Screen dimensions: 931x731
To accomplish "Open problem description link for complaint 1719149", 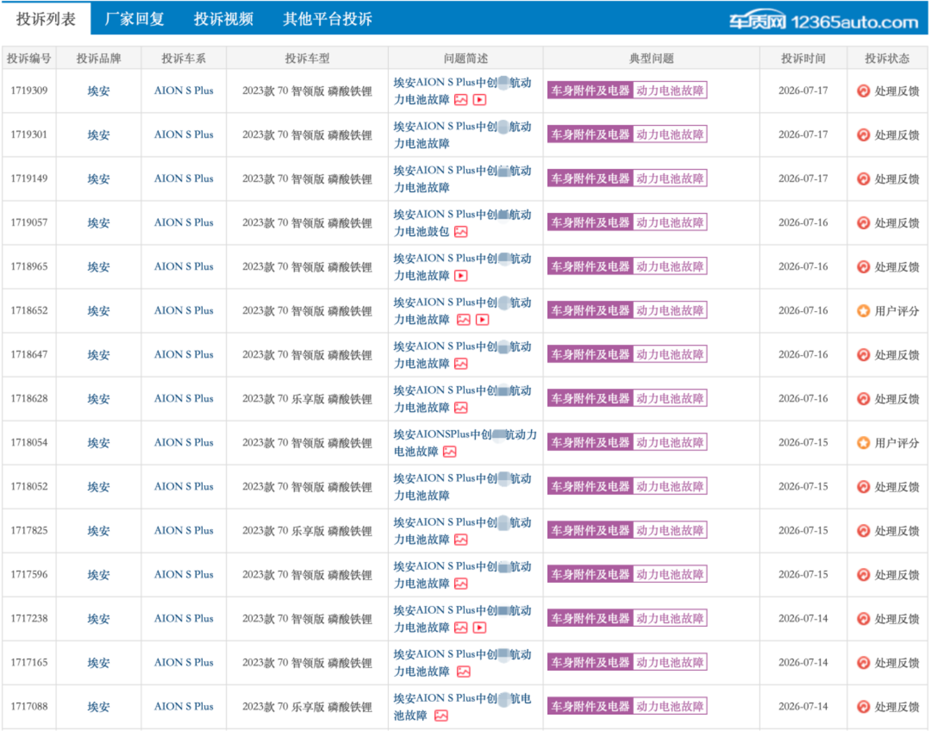I will coord(463,179).
